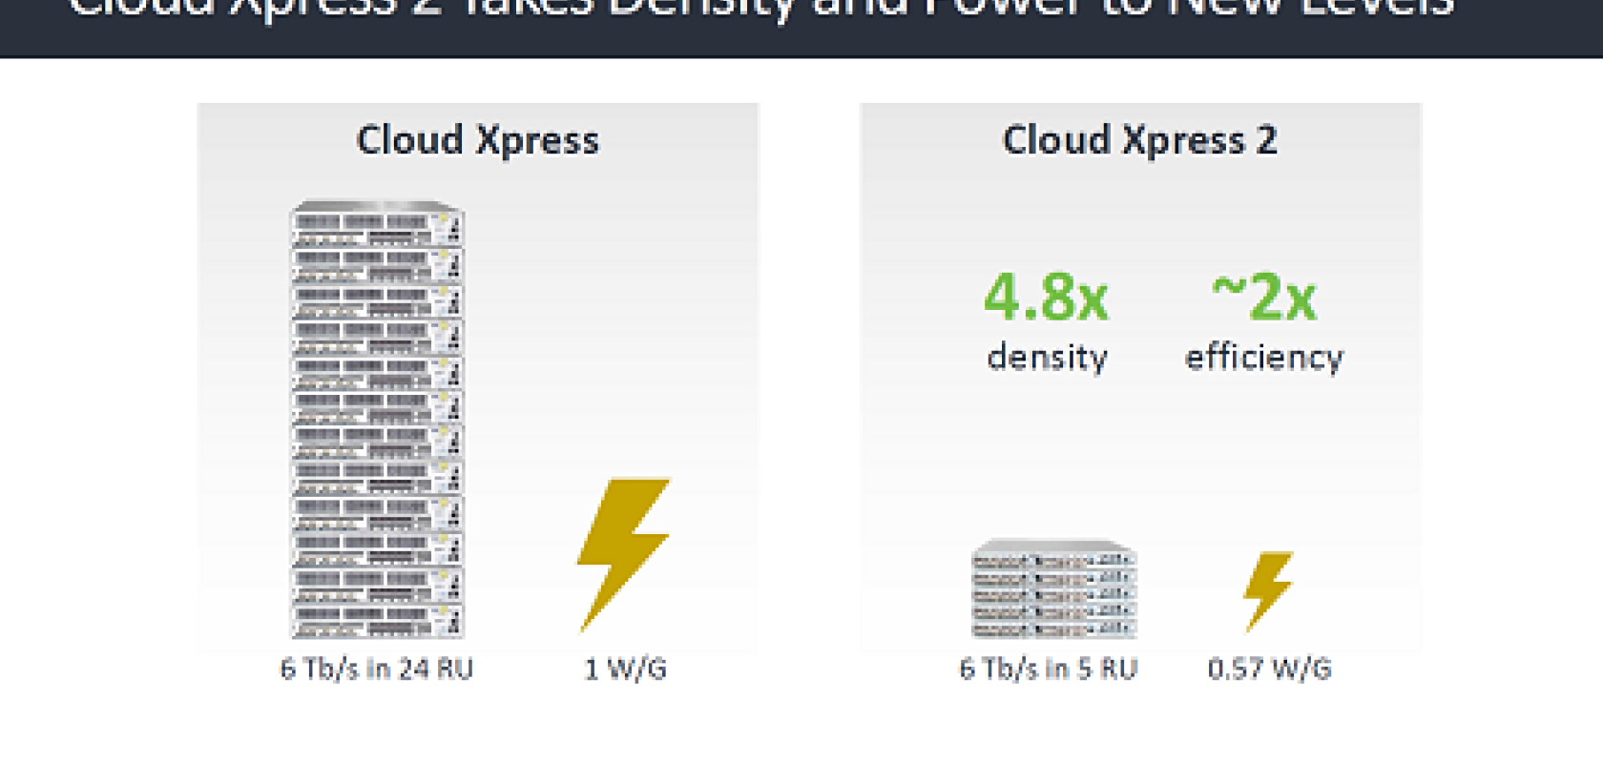The width and height of the screenshot is (1603, 763).
Task: Click the '1 W/G' caption
Action: coord(625,669)
